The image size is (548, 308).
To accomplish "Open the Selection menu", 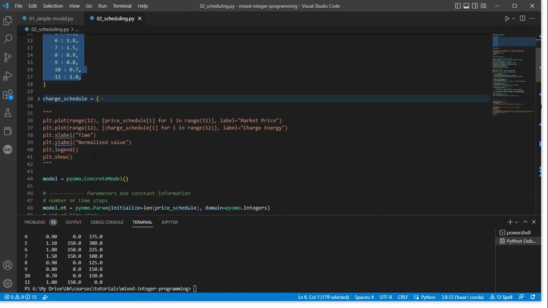I will tap(53, 6).
